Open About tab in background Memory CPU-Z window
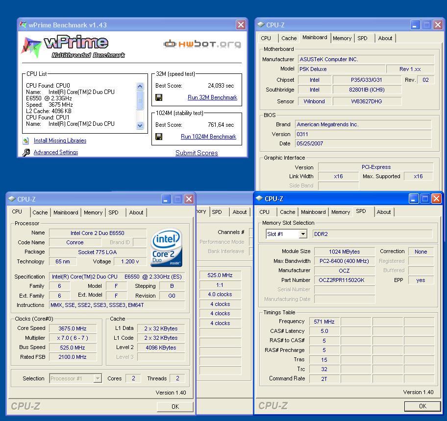The width and height of the screenshot is (447, 421). click(x=240, y=212)
